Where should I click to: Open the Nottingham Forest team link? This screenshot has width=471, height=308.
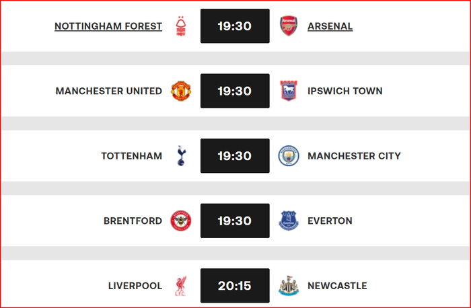(x=108, y=26)
